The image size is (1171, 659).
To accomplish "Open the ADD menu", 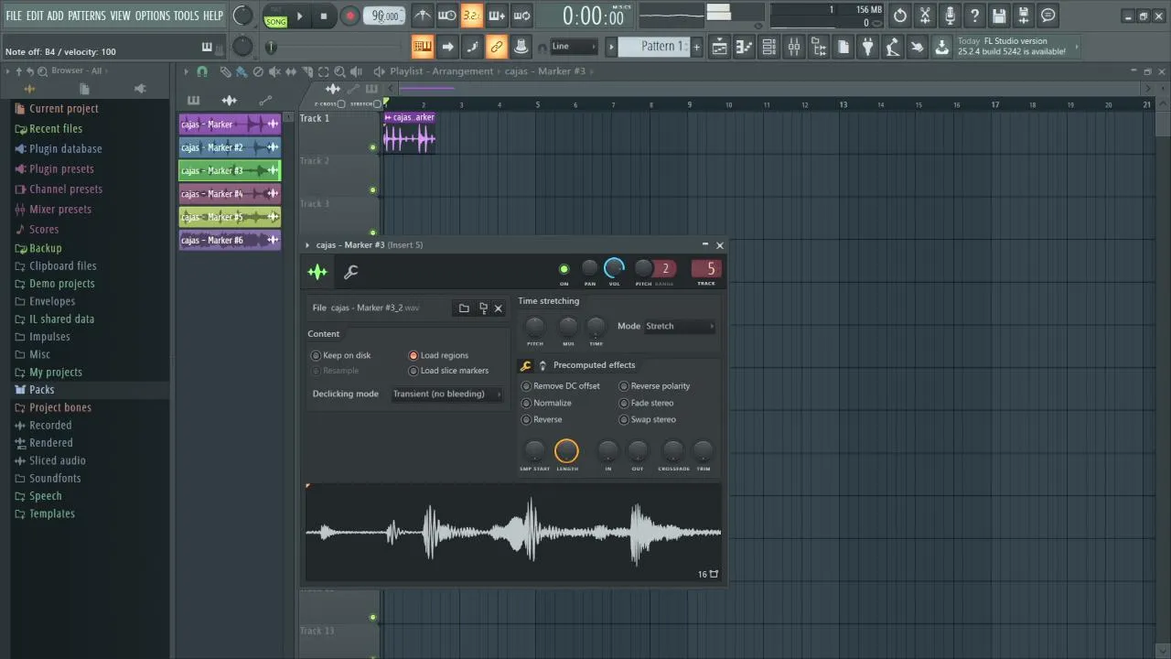I will [56, 16].
